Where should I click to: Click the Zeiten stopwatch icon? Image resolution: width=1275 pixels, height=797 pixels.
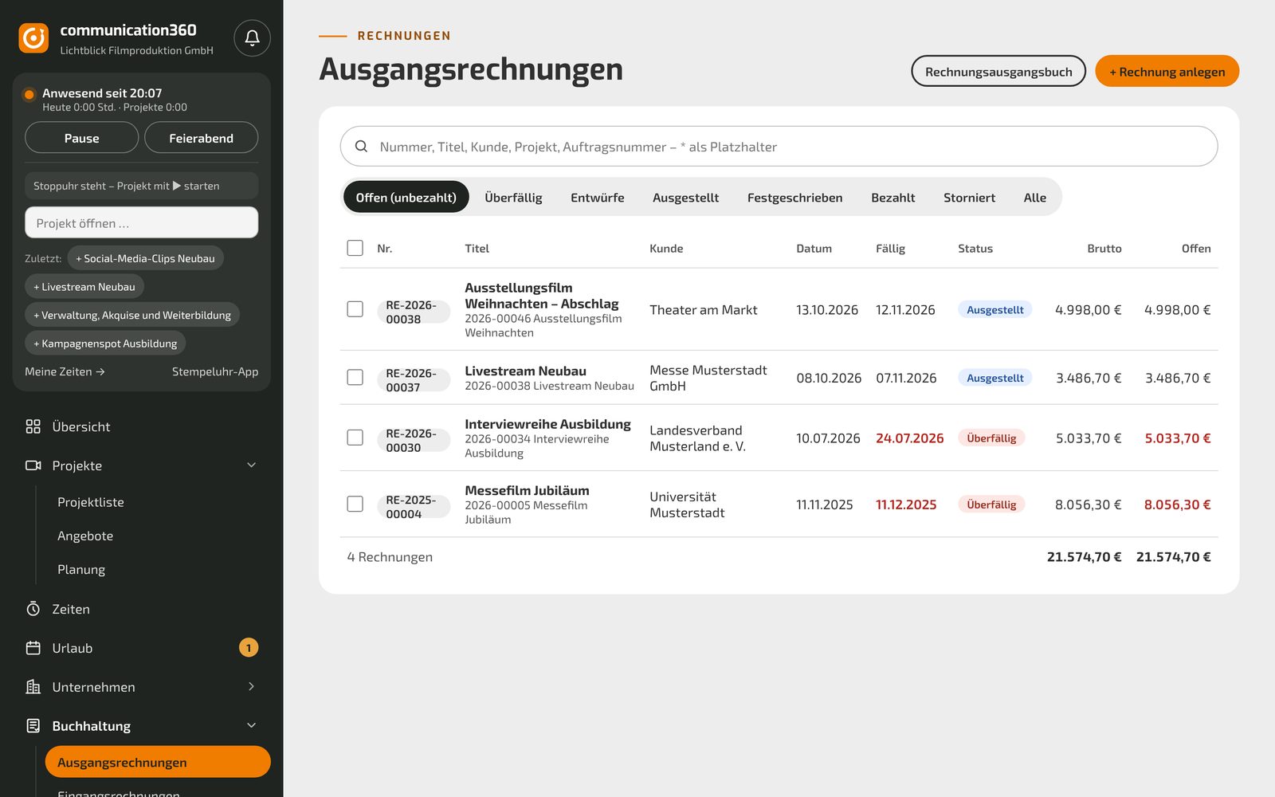click(33, 609)
